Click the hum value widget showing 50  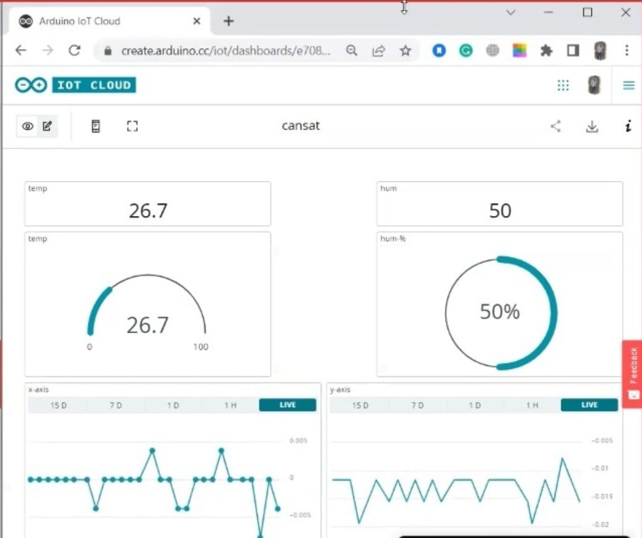pos(499,204)
